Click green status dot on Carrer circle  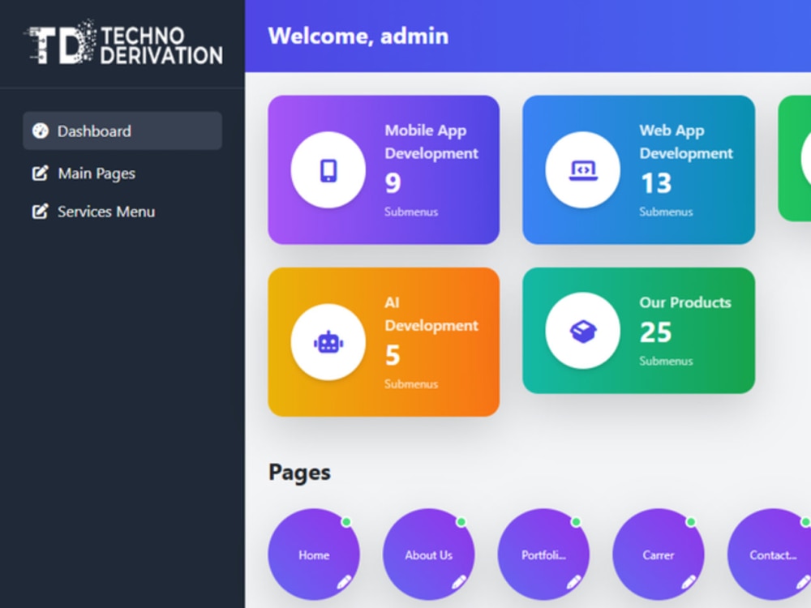[691, 522]
